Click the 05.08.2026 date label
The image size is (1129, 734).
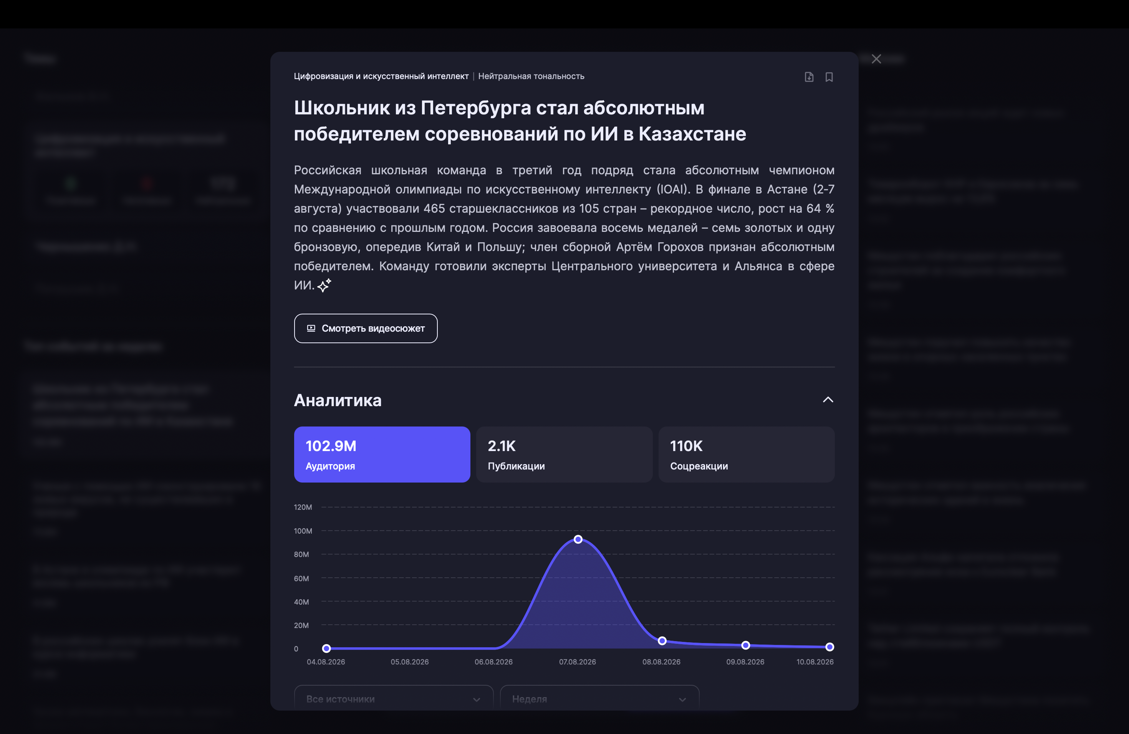click(409, 661)
